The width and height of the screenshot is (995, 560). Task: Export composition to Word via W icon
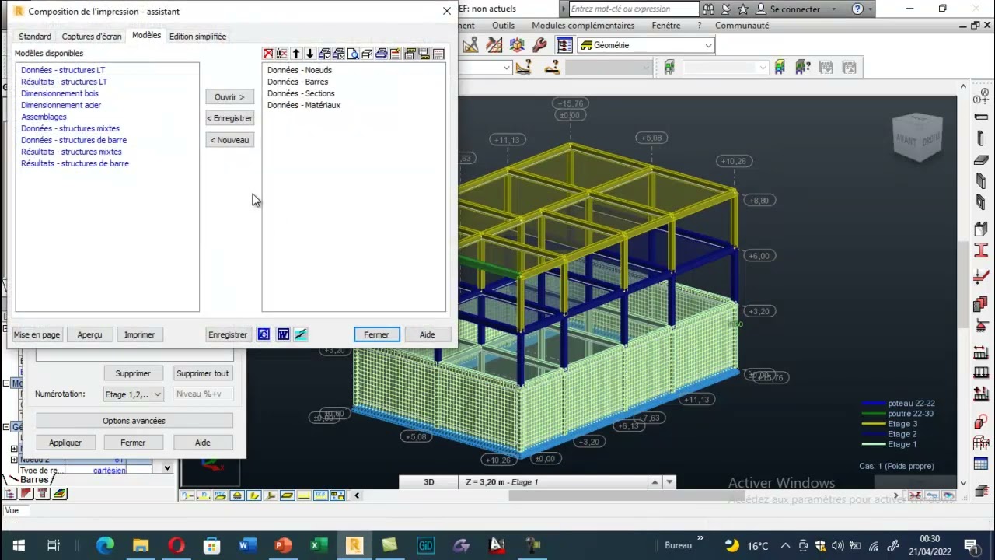click(283, 334)
